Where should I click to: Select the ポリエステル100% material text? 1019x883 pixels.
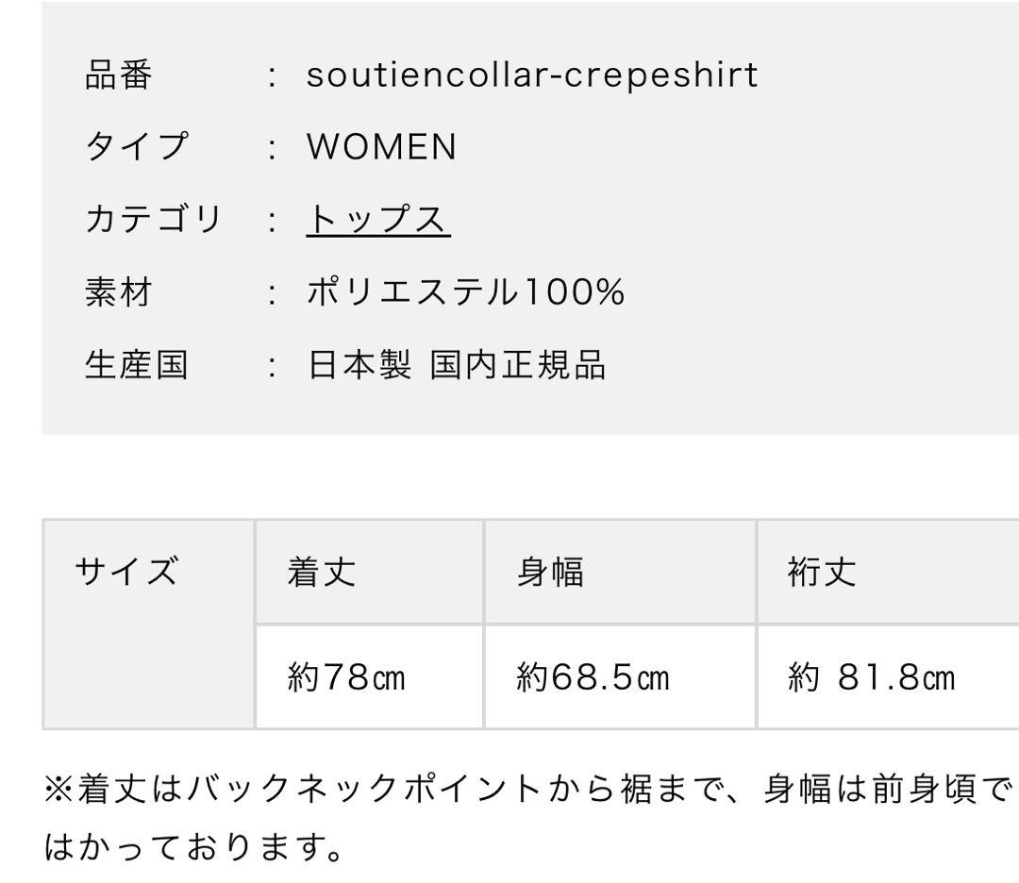tap(465, 293)
